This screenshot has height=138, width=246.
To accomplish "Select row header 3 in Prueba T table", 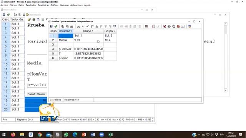I will 53,44.
